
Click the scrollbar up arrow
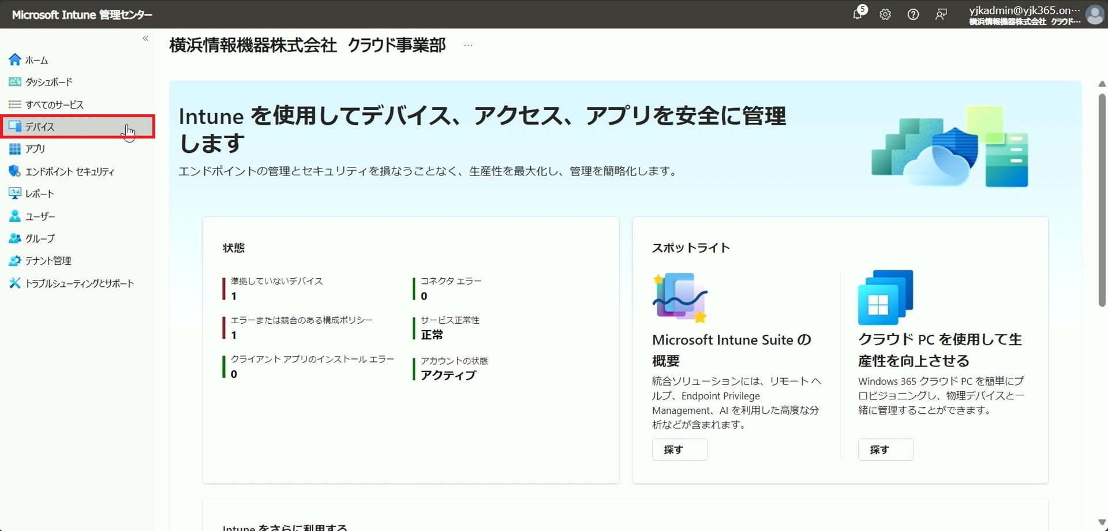(1102, 84)
